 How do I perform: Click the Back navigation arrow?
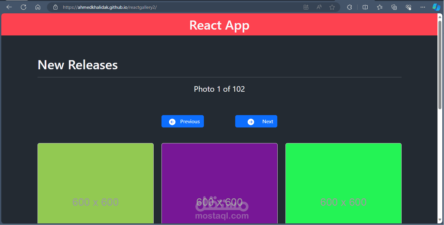(9, 7)
